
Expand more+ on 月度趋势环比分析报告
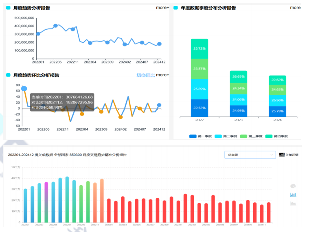pos(162,75)
